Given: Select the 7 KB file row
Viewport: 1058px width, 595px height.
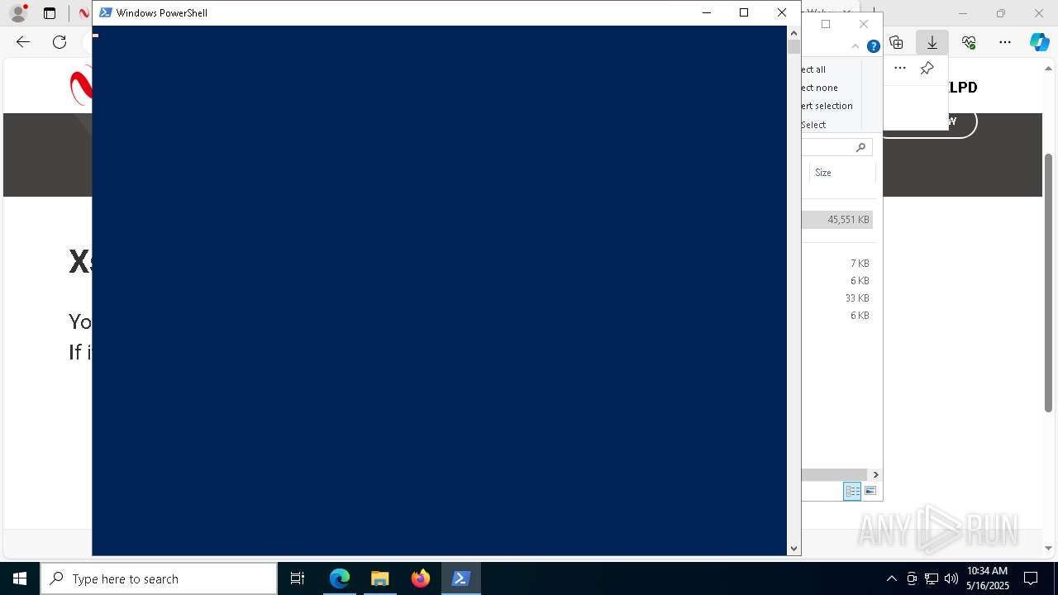Looking at the screenshot, I should click(837, 264).
